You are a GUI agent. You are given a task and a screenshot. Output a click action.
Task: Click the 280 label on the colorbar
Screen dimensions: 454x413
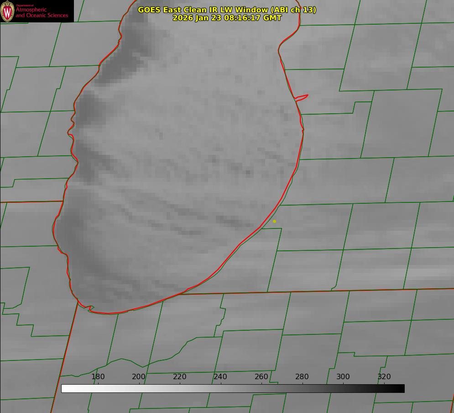tap(302, 376)
